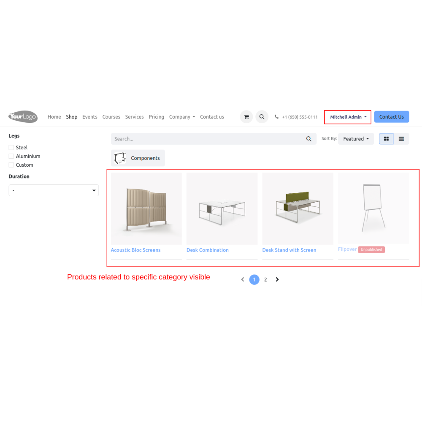The height and width of the screenshot is (422, 422).
Task: Click the YourLogo site logo
Action: tap(23, 116)
